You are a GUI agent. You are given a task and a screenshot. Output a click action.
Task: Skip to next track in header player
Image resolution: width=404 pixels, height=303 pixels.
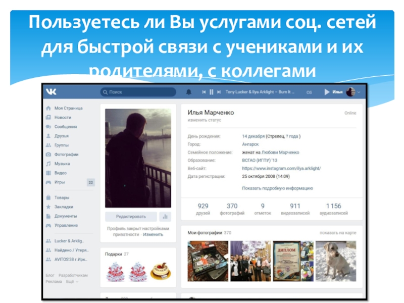pyautogui.click(x=219, y=92)
